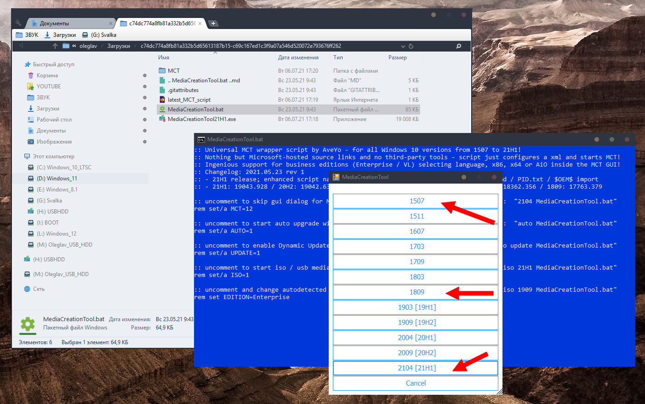The image size is (645, 404).
Task: Close the Документы tab with its X
Action: pyautogui.click(x=110, y=23)
